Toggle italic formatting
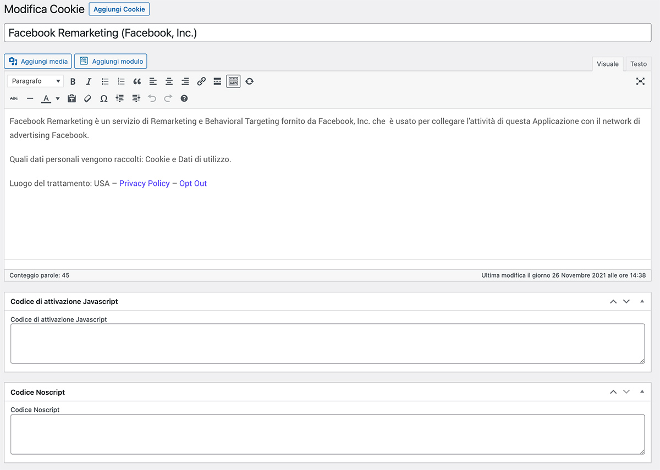 [x=89, y=81]
